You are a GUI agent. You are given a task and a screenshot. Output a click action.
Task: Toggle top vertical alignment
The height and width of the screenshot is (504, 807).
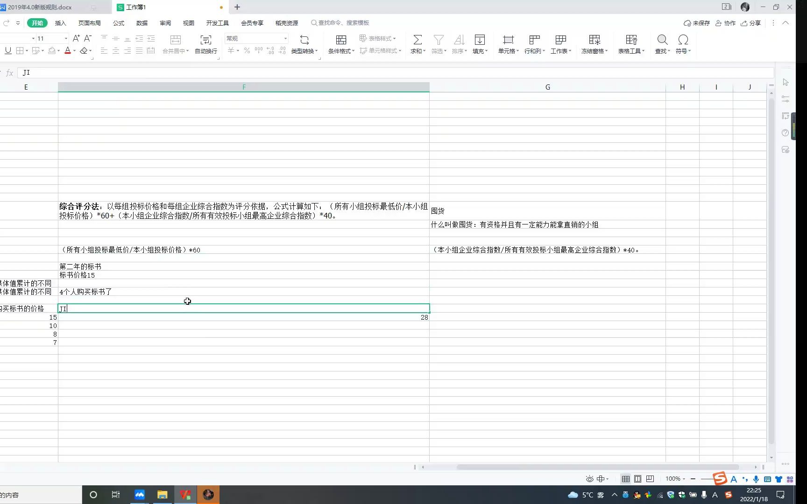pyautogui.click(x=104, y=38)
